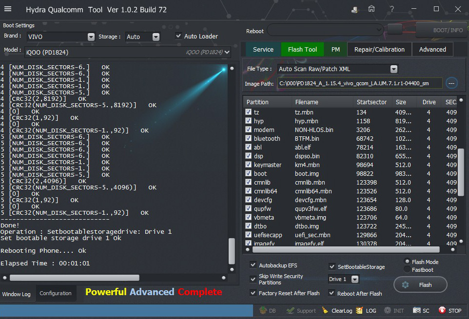The width and height of the screenshot is (469, 319).
Task: Click the dtbo.img filename cell
Action: click(307, 226)
